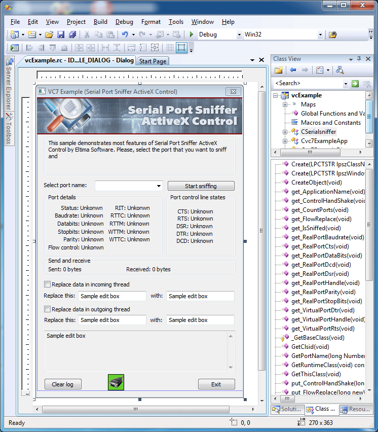Viewport: 378px width, 432px height.
Task: Click the Align Rights icon
Action: click(x=41, y=48)
